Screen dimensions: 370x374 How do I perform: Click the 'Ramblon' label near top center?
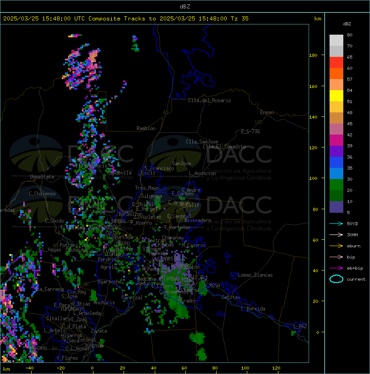[146, 128]
